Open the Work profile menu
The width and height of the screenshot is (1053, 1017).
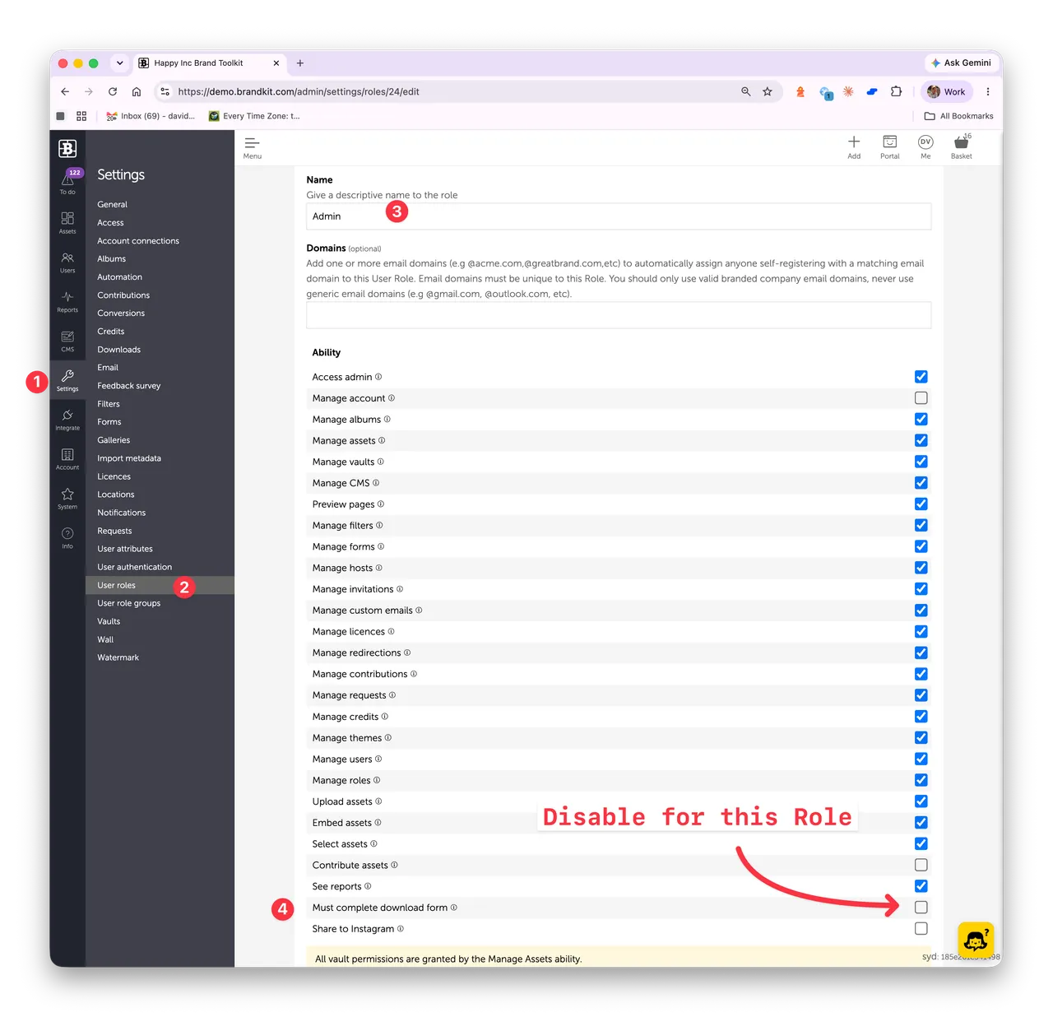(946, 91)
